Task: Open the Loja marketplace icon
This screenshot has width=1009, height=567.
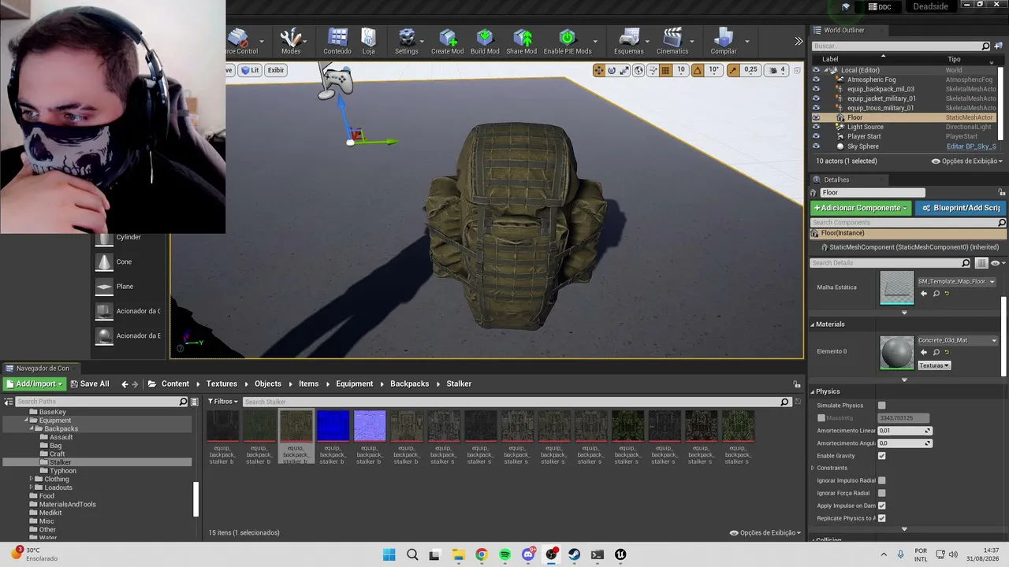Action: [x=368, y=41]
